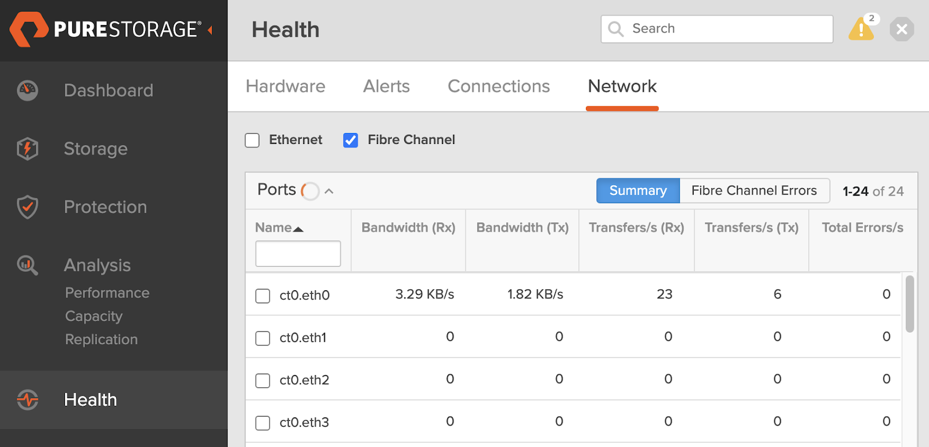The width and height of the screenshot is (929, 447).
Task: Check the ct0.eth0 row checkbox
Action: coord(263,296)
